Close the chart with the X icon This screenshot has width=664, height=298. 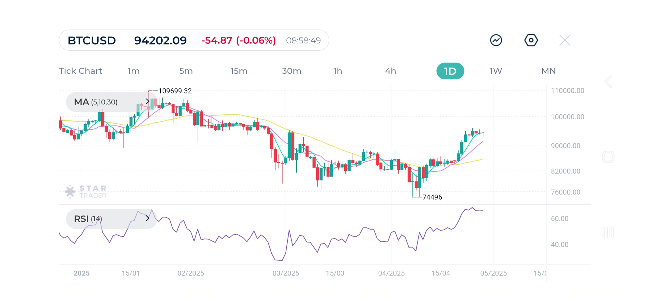pyautogui.click(x=564, y=40)
